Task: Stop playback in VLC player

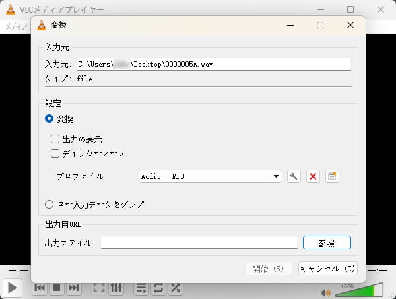Action: point(57,288)
